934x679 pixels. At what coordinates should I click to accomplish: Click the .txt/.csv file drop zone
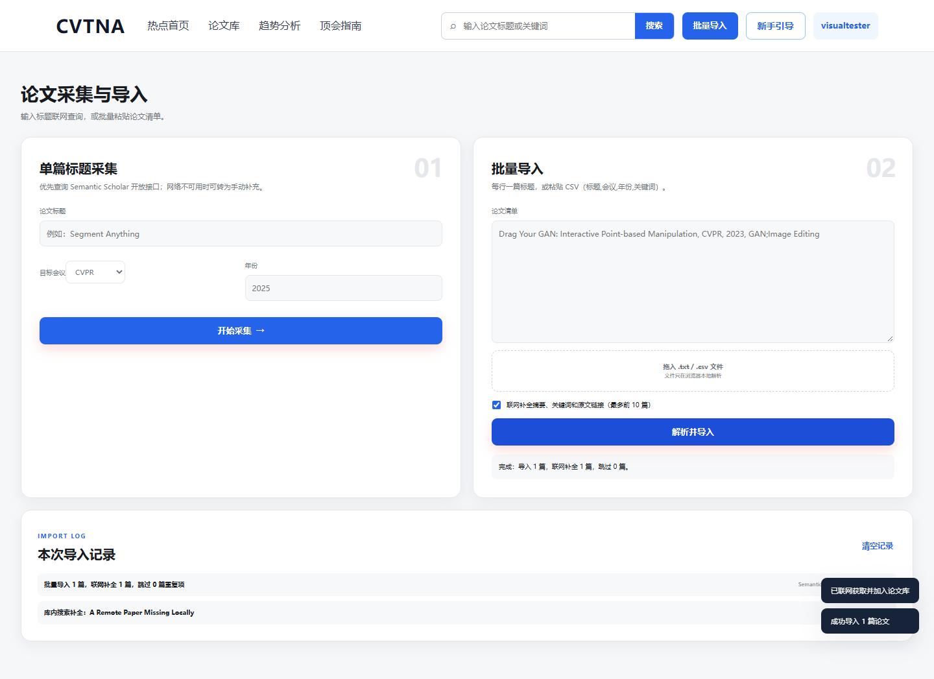[x=693, y=371]
